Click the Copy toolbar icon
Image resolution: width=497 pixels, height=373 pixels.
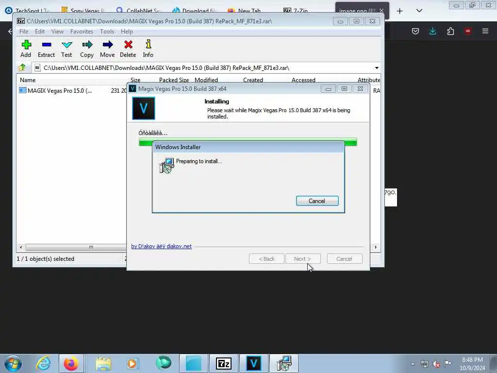coord(87,49)
